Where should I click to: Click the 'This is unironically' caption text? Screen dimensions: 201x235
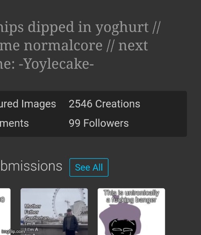(x=131, y=193)
